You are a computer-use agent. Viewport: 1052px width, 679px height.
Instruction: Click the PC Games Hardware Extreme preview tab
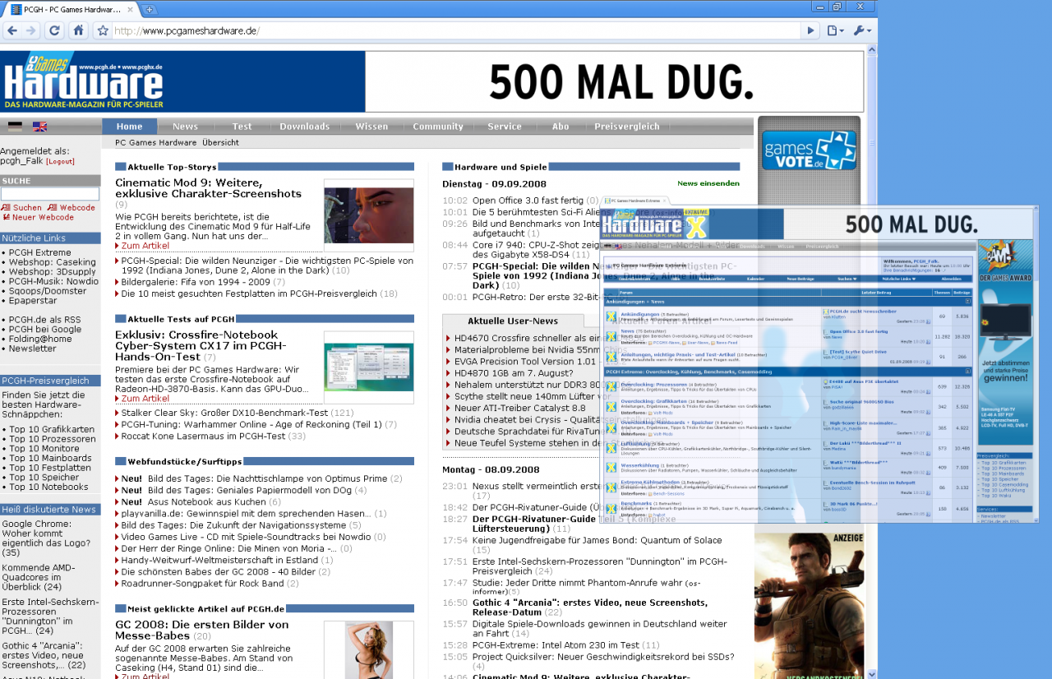click(x=636, y=201)
